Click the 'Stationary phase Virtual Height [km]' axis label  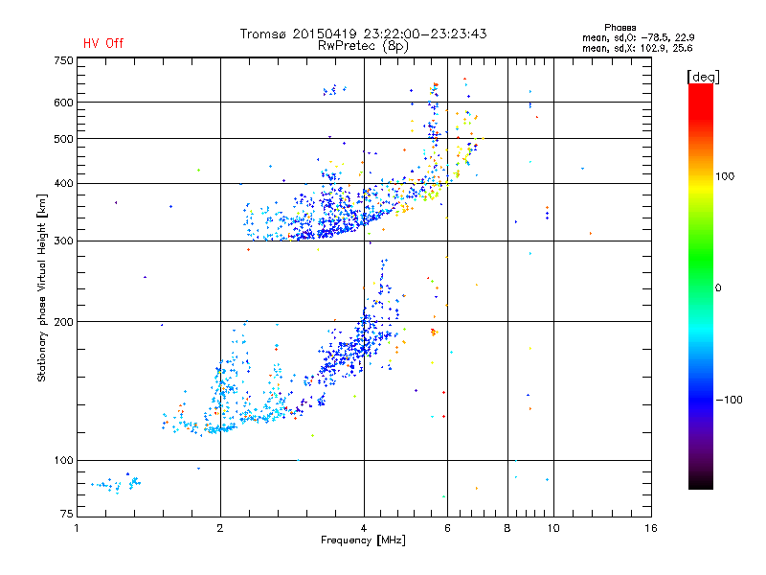(41, 287)
